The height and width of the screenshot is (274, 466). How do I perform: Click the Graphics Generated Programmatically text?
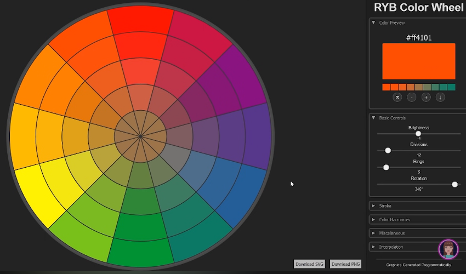419,265
